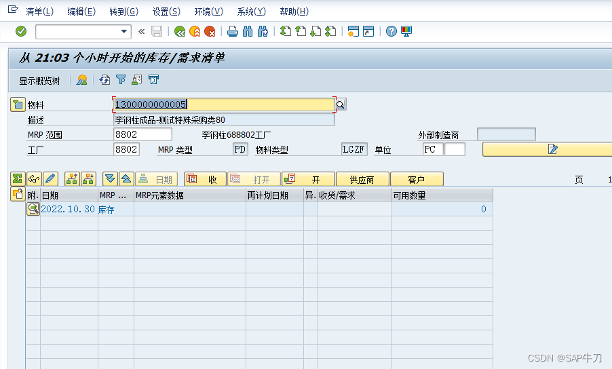
Task: Click the 收货/需求 column header
Action: tap(354, 195)
